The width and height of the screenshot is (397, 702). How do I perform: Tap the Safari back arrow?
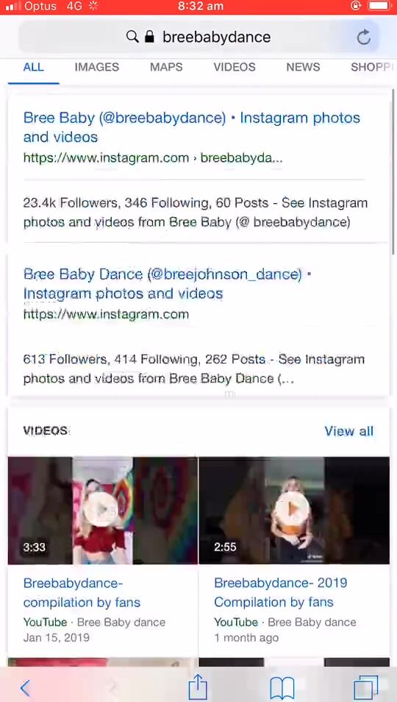26,687
